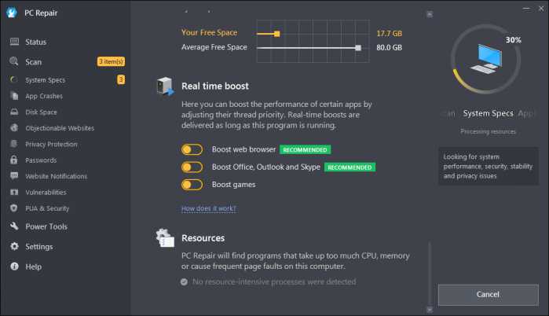The height and width of the screenshot is (316, 549).
Task: Open Passwords padlock icon
Action: coord(14,160)
